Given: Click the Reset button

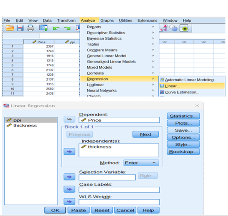Looking at the screenshot, I should click(102, 210).
